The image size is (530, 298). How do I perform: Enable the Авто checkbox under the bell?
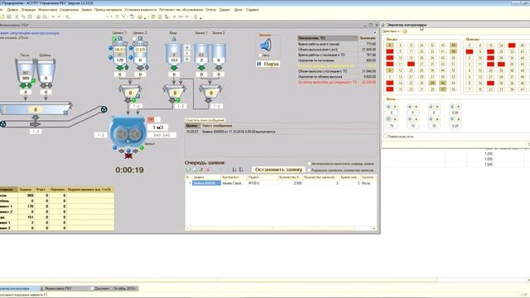pyautogui.click(x=260, y=55)
